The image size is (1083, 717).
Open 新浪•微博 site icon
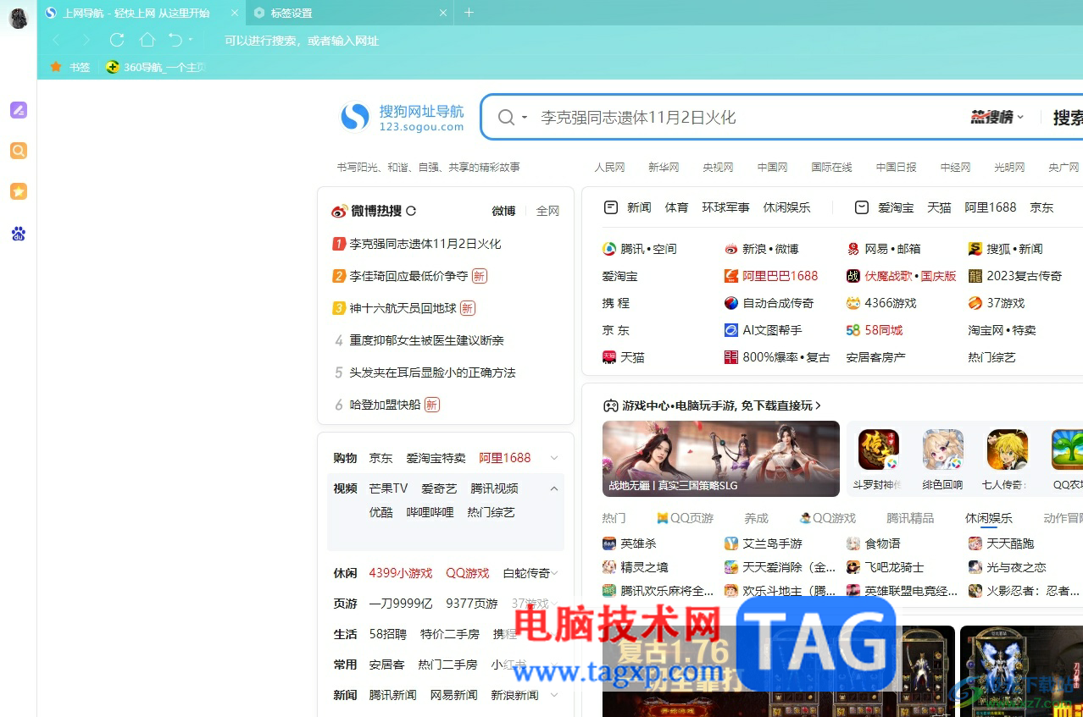[731, 249]
